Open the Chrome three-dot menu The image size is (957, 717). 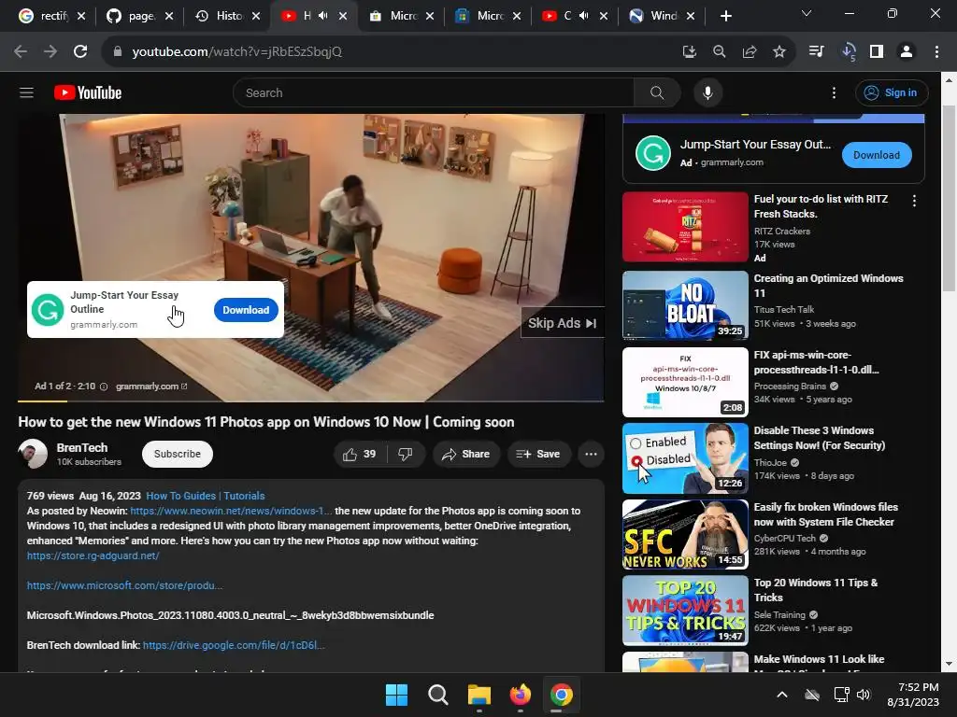[x=936, y=52]
